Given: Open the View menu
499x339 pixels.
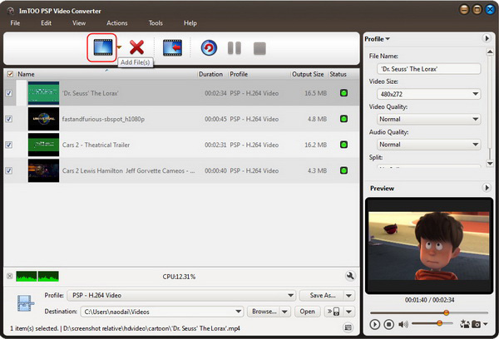Looking at the screenshot, I should coord(79,23).
